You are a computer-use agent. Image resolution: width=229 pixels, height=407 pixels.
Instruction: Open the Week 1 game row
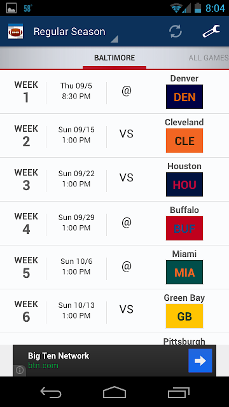pos(114,92)
